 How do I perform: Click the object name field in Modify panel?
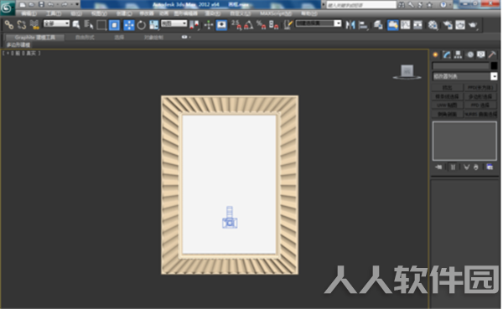tap(460, 65)
